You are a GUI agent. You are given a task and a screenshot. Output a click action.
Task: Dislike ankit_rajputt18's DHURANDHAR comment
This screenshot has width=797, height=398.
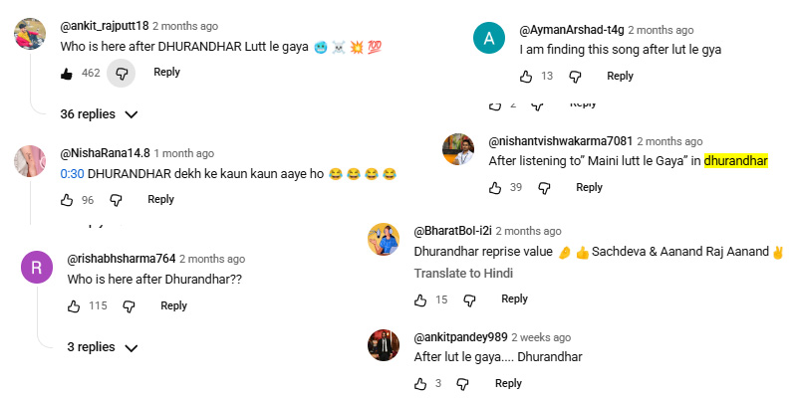click(x=121, y=73)
